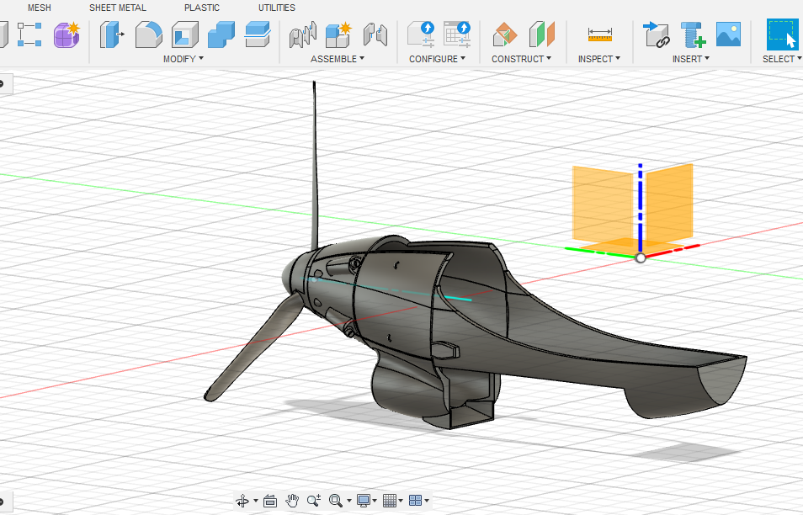The height and width of the screenshot is (515, 803).
Task: Expand the INSPECT dropdown menu
Action: [599, 59]
